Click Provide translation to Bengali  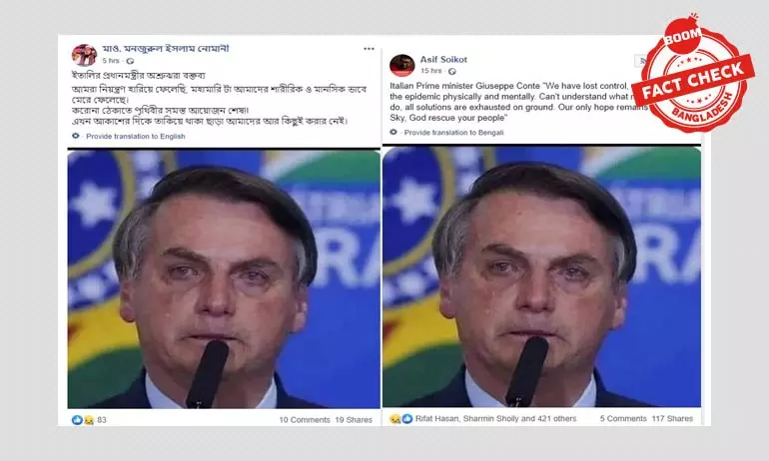(x=453, y=133)
